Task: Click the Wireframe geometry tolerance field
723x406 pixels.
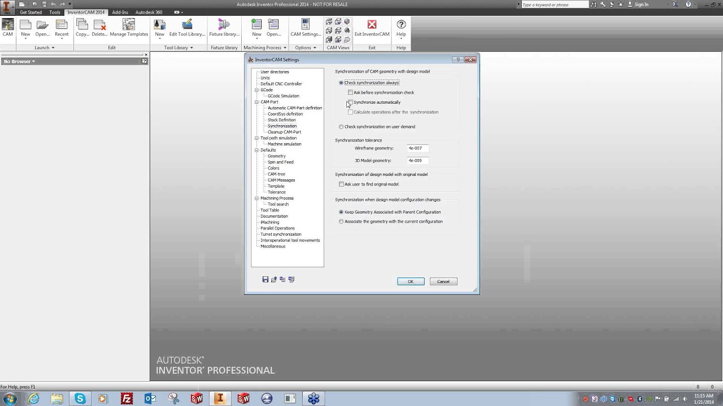Action: point(418,148)
